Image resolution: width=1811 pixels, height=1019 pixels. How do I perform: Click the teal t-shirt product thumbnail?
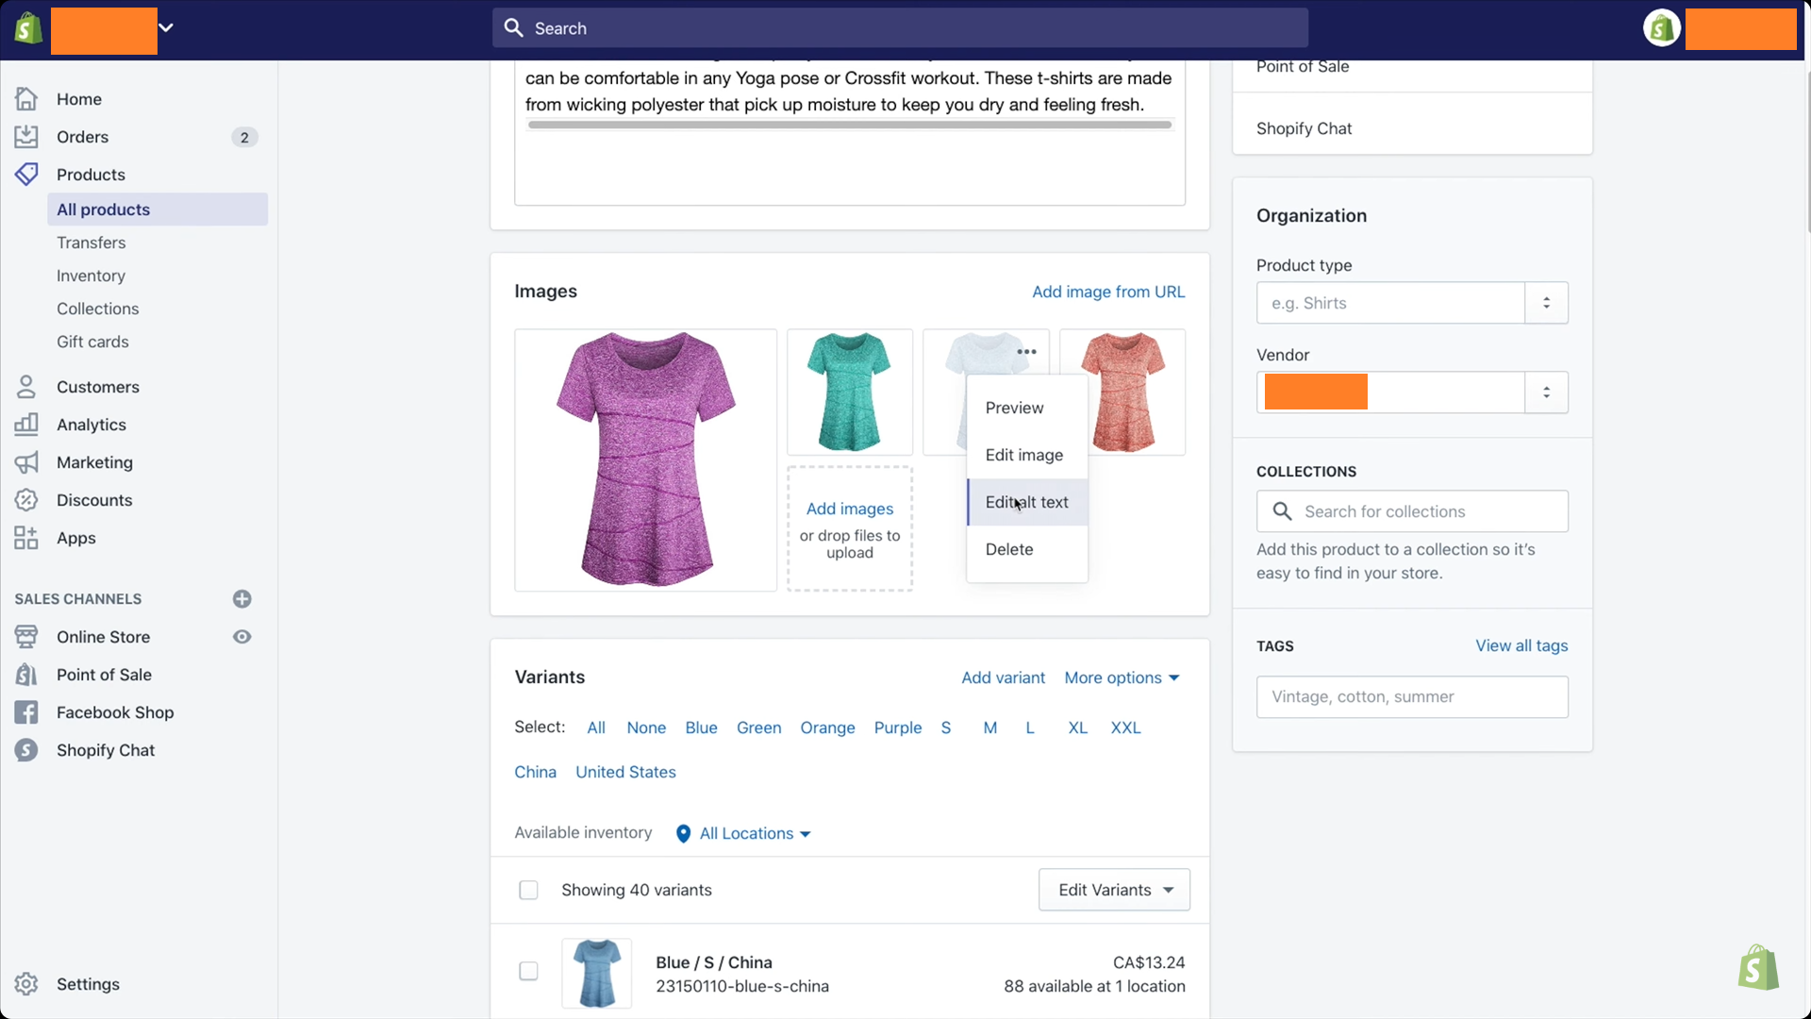[x=850, y=392]
